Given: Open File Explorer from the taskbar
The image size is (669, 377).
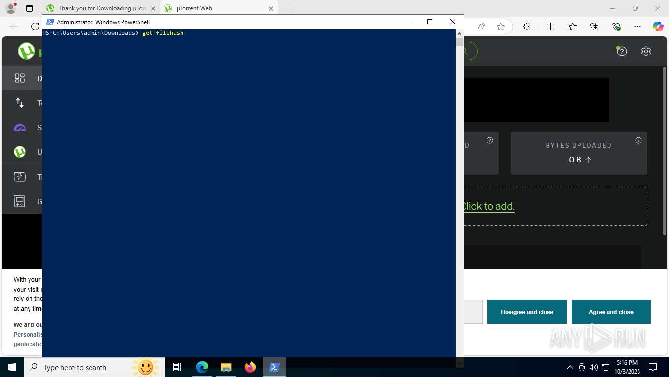Looking at the screenshot, I should click(x=226, y=367).
